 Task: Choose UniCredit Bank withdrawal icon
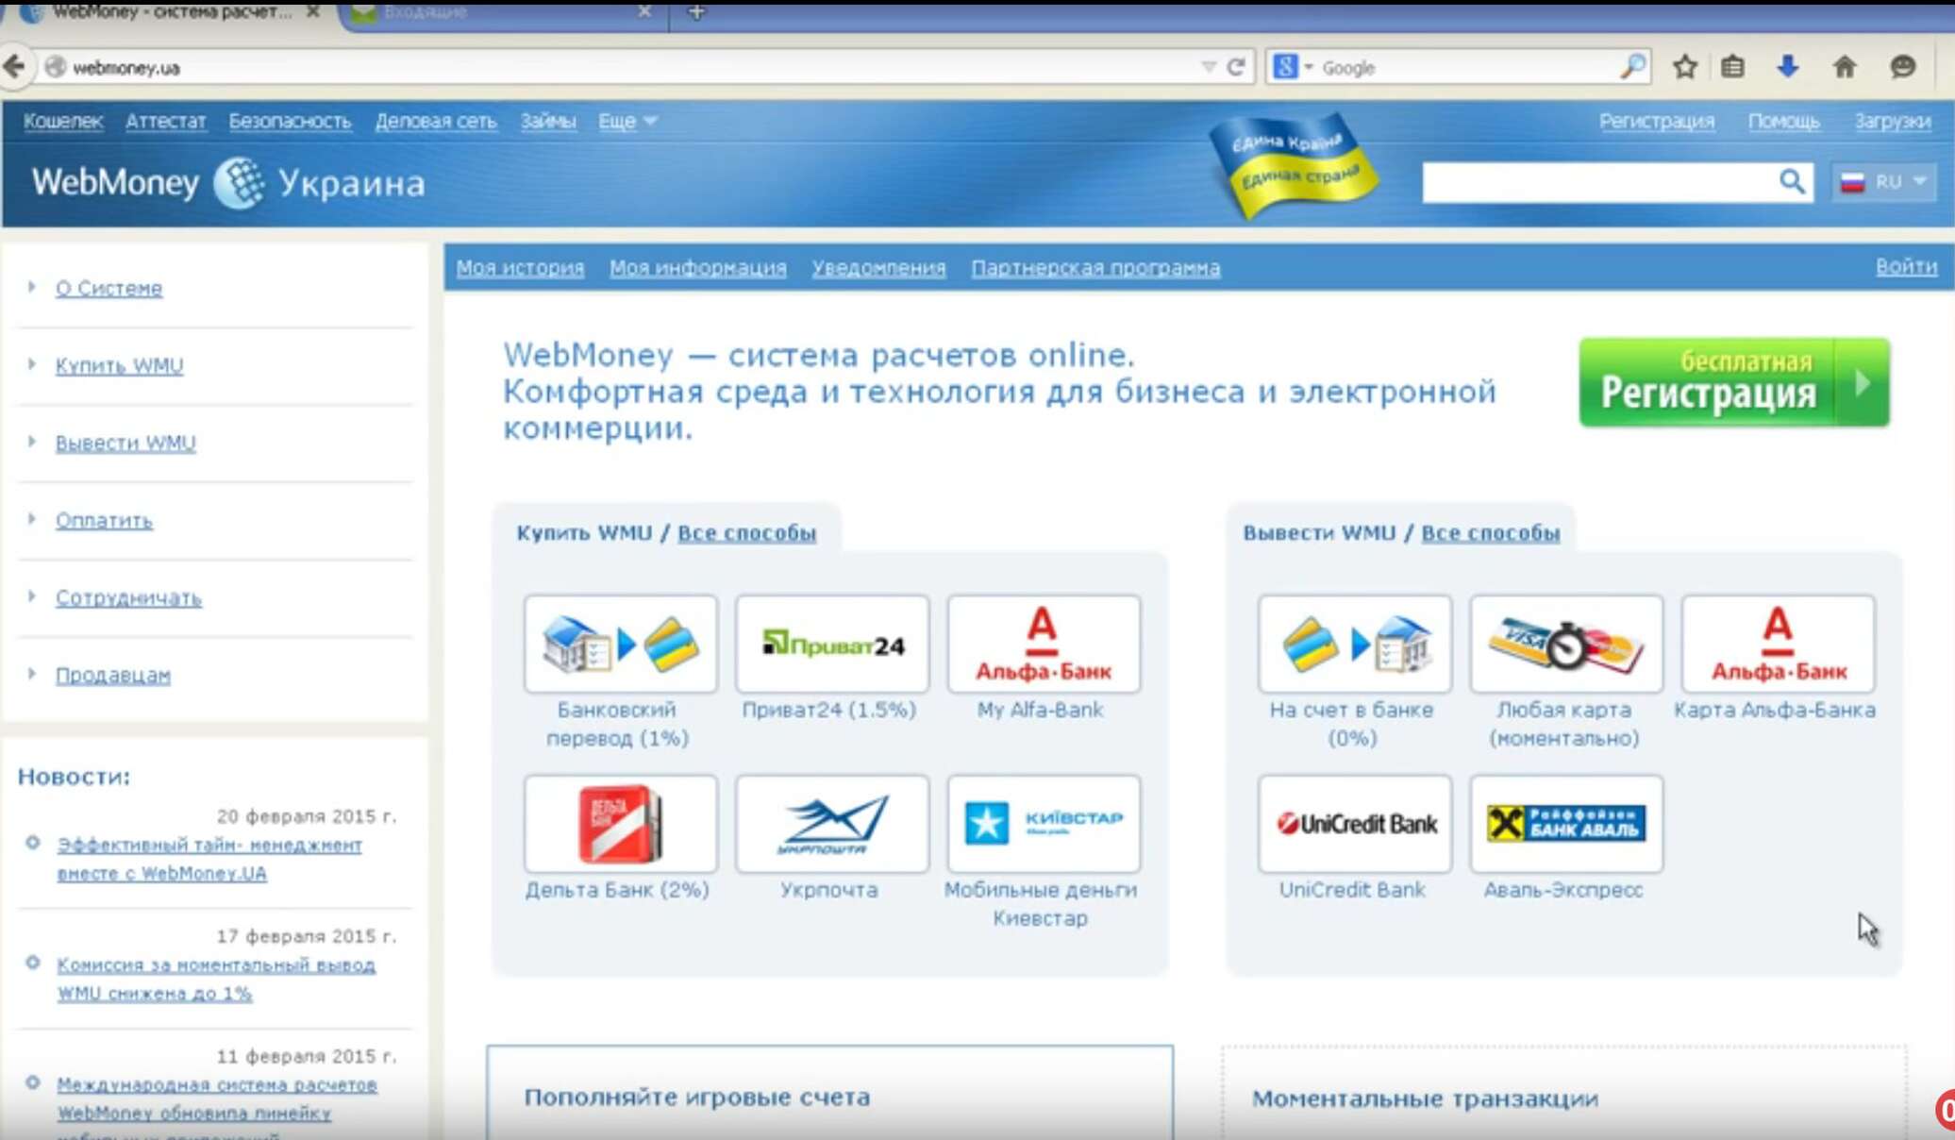1354,824
